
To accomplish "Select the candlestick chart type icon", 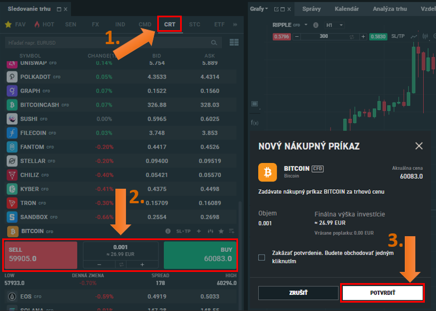I will (x=425, y=36).
